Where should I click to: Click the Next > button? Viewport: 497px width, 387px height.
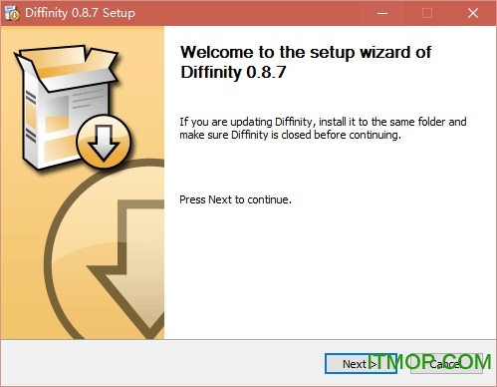361,364
